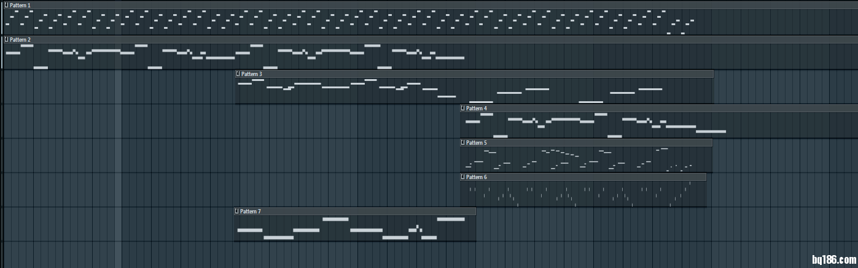Select the Pattern 7 title label
Image resolution: width=858 pixels, height=268 pixels.
[x=251, y=211]
